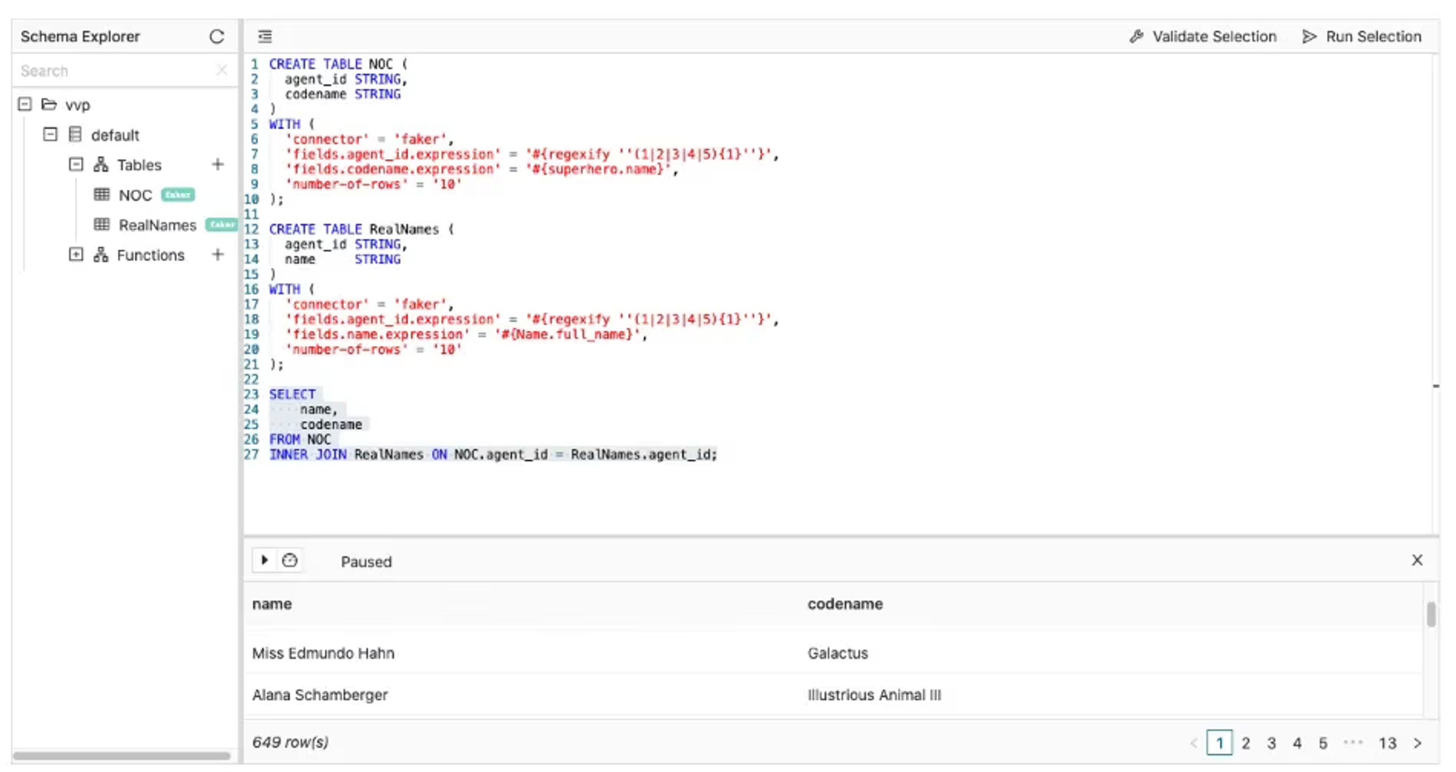
Task: Refresh the Schema Explorer
Action: (217, 37)
